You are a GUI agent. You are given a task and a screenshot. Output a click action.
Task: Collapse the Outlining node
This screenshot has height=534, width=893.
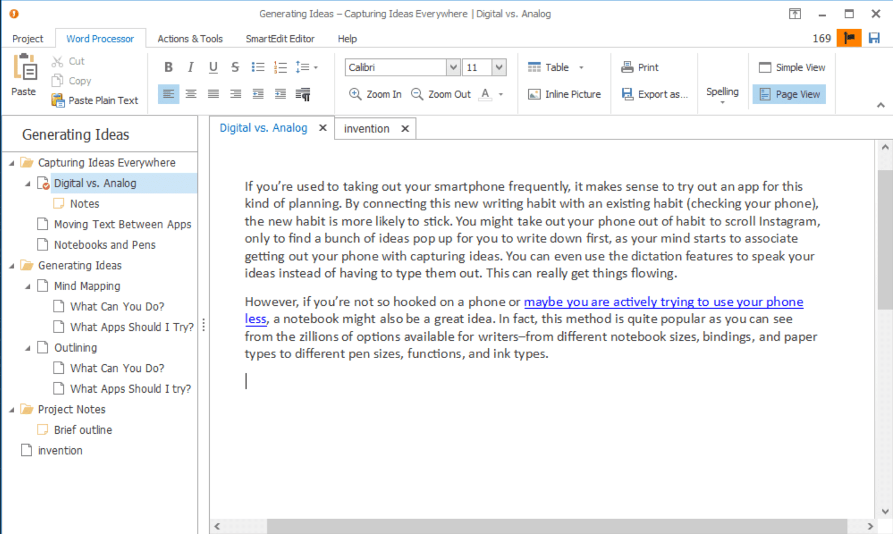point(27,348)
